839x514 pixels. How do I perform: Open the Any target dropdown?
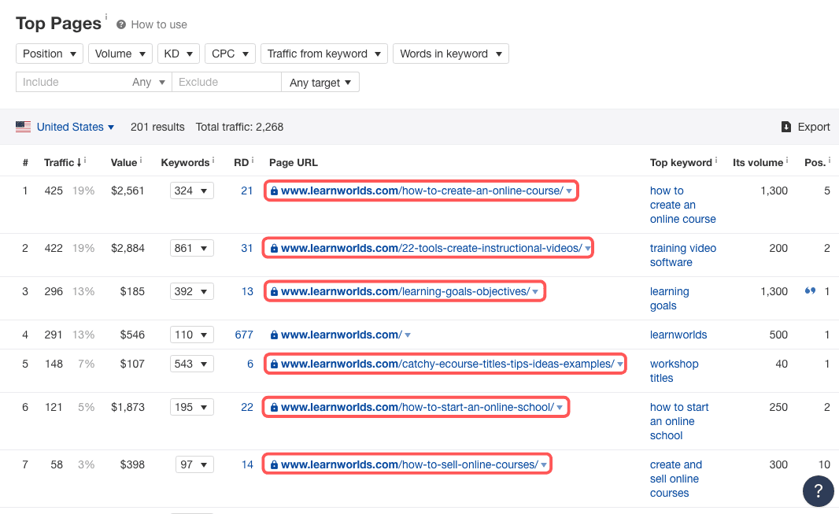coord(320,81)
